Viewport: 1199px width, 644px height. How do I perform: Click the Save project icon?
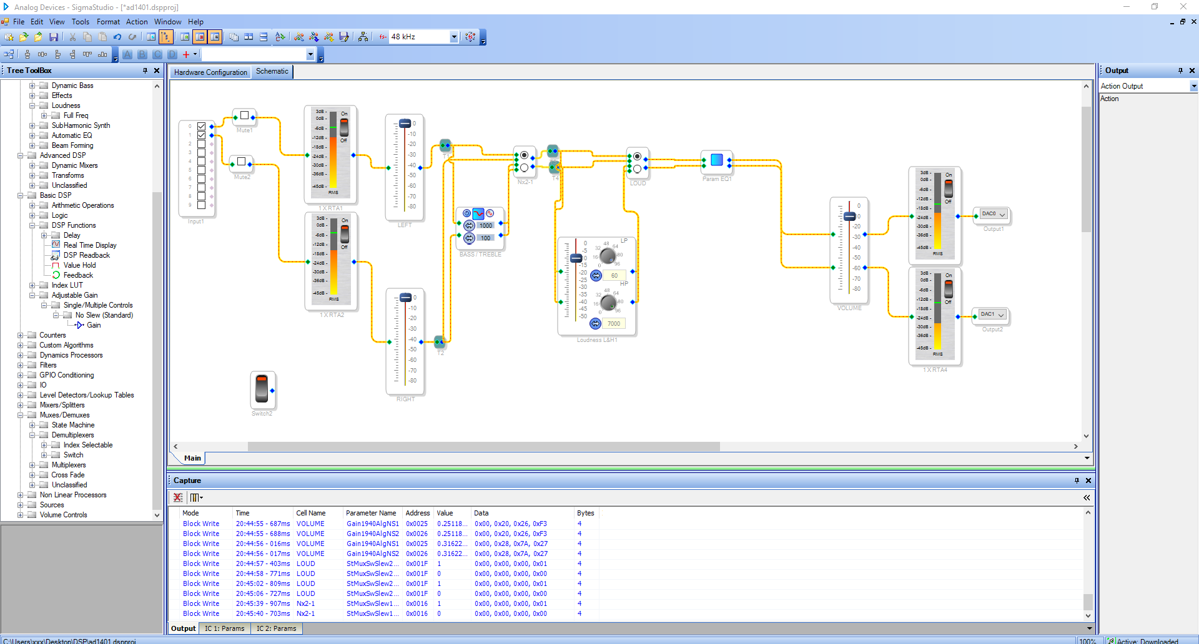[54, 37]
